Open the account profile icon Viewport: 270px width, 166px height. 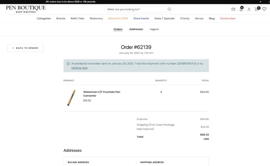[249, 9]
